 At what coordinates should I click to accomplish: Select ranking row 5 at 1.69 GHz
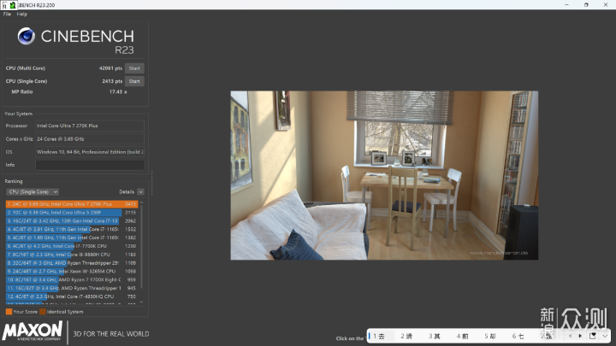tap(72, 238)
